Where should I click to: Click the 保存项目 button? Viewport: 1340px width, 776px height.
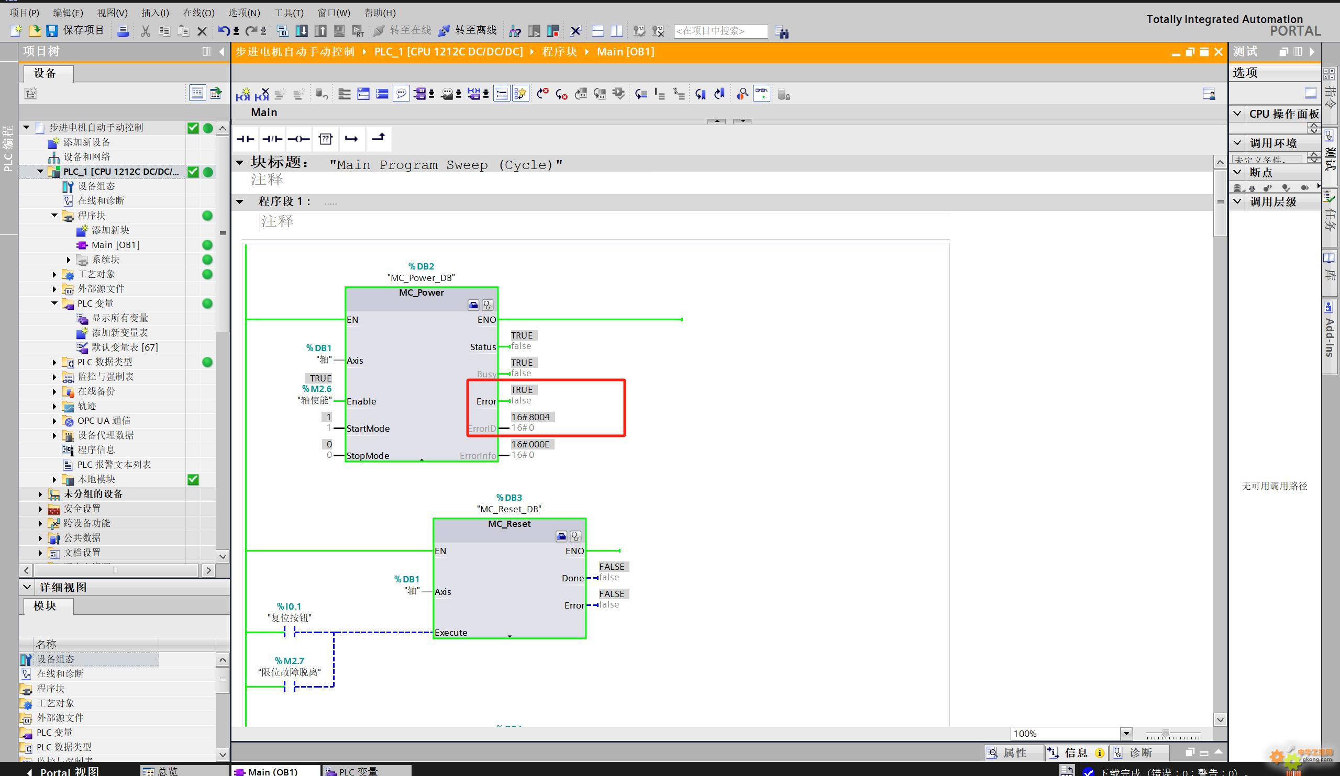point(75,30)
